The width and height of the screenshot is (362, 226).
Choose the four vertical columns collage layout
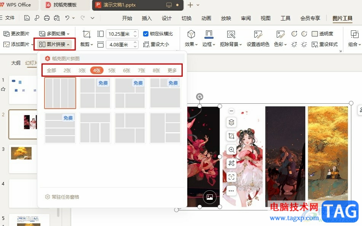click(60, 93)
